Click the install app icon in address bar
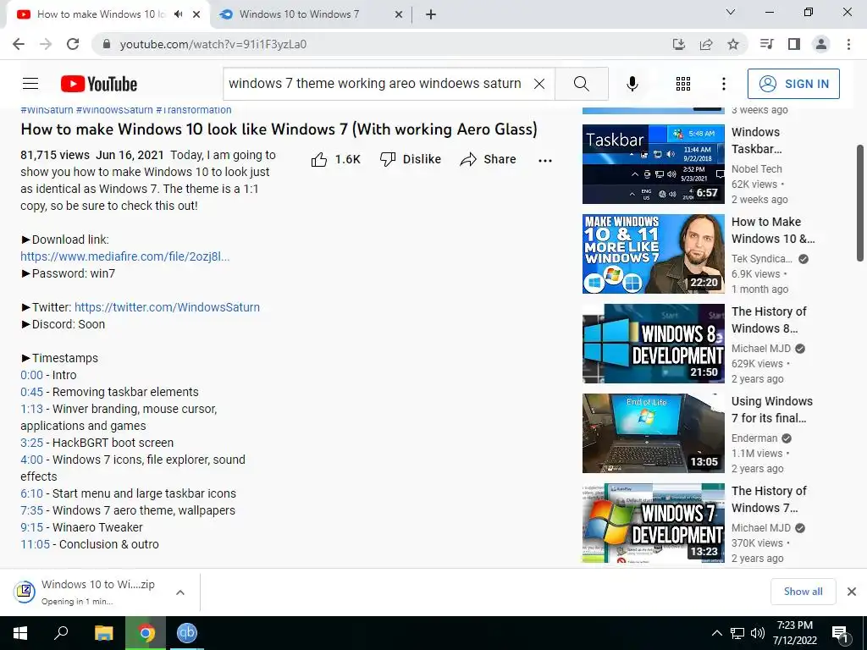867x650 pixels. coord(679,44)
